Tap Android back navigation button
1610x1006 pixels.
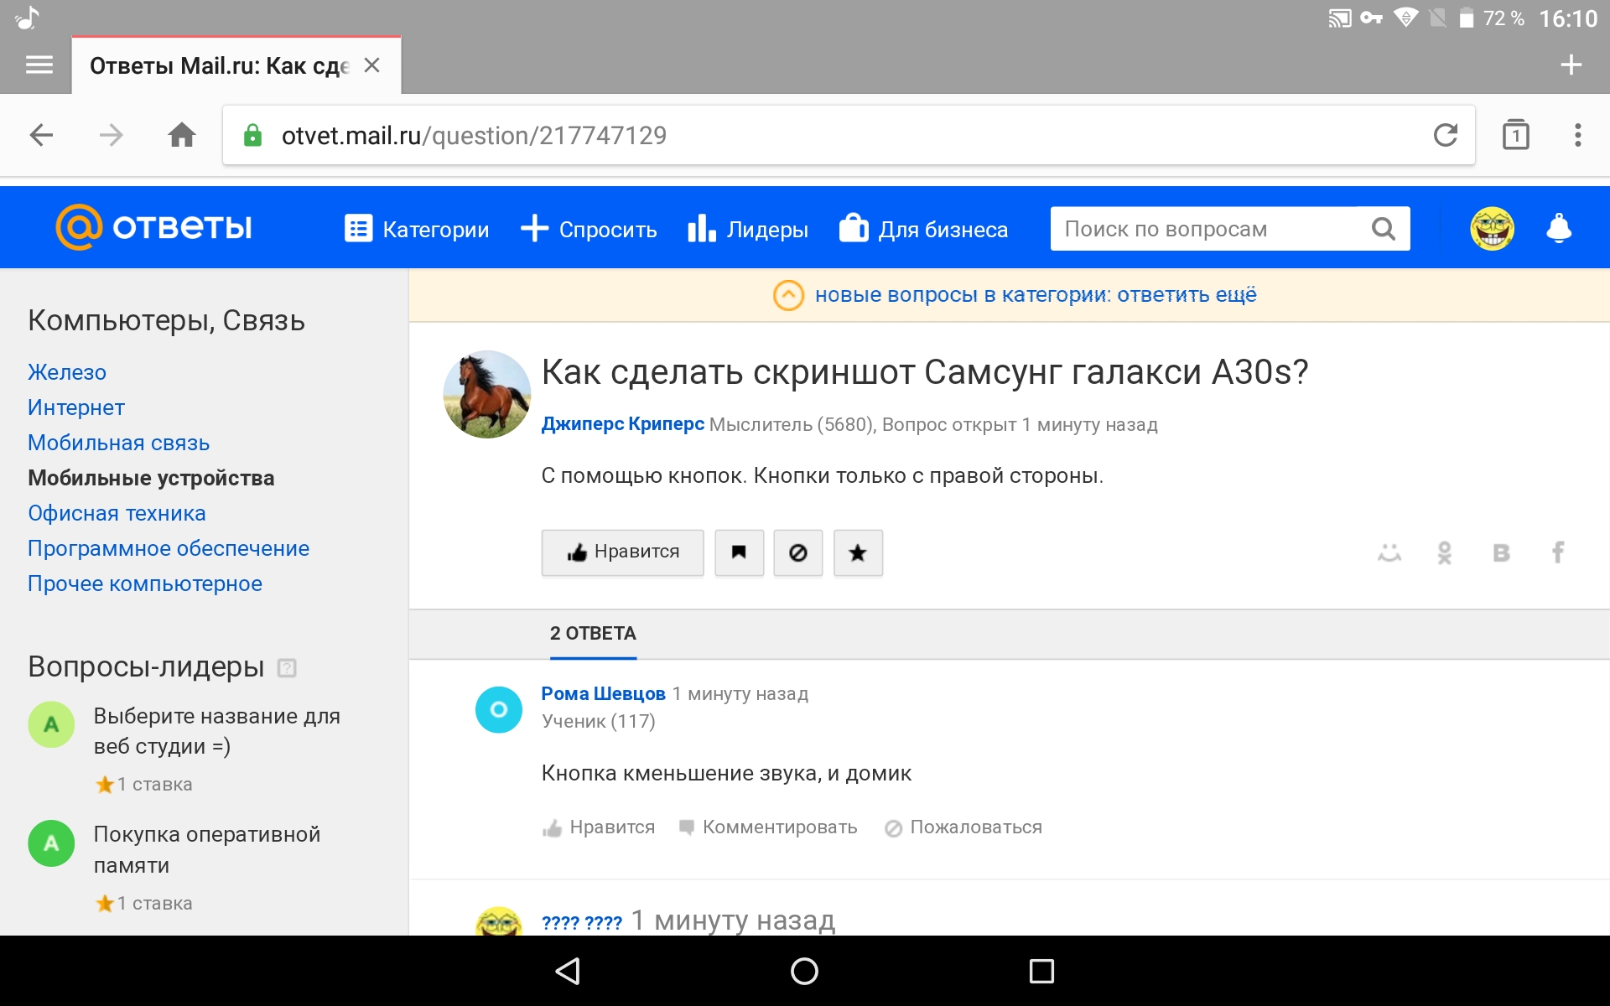pyautogui.click(x=569, y=971)
